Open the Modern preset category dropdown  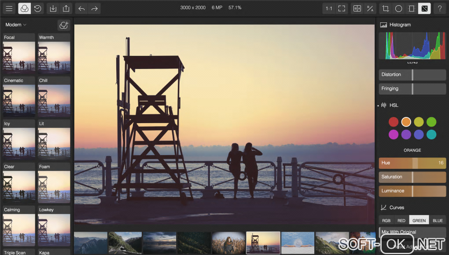point(16,25)
